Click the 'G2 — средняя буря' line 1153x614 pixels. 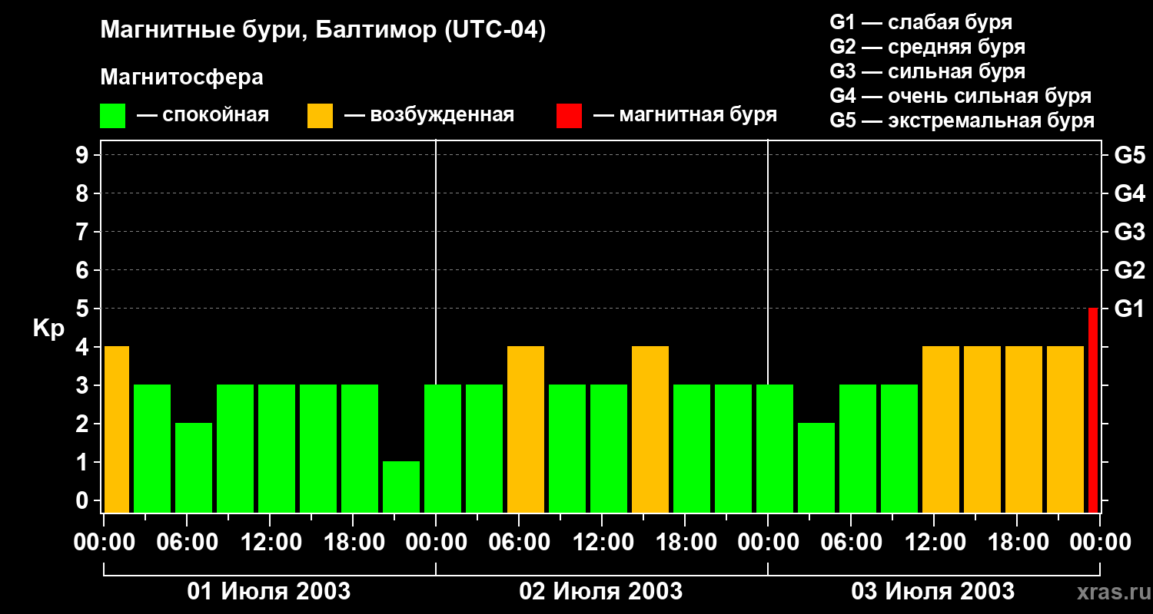[x=928, y=47]
